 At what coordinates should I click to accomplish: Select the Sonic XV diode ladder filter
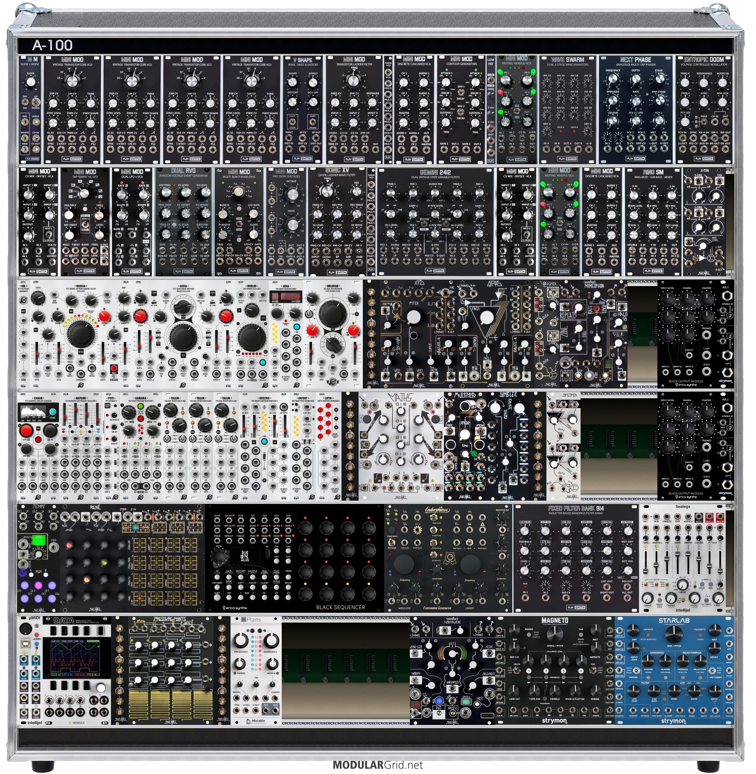(337, 222)
